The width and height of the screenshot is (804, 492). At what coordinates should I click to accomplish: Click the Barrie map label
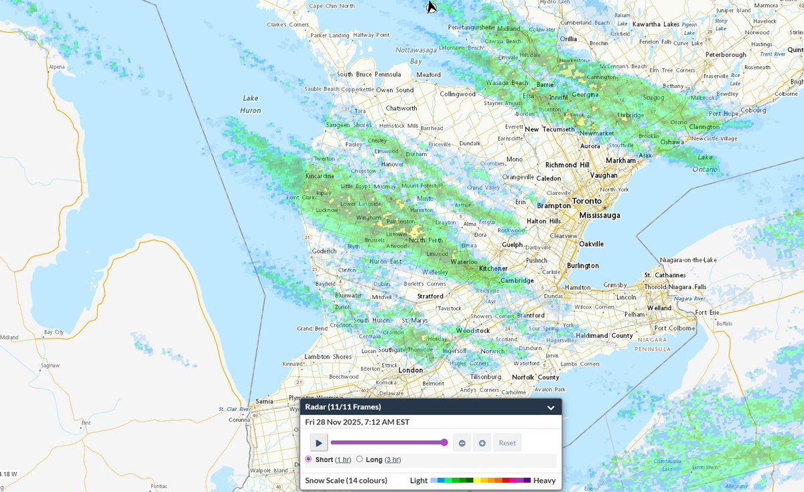coord(546,86)
